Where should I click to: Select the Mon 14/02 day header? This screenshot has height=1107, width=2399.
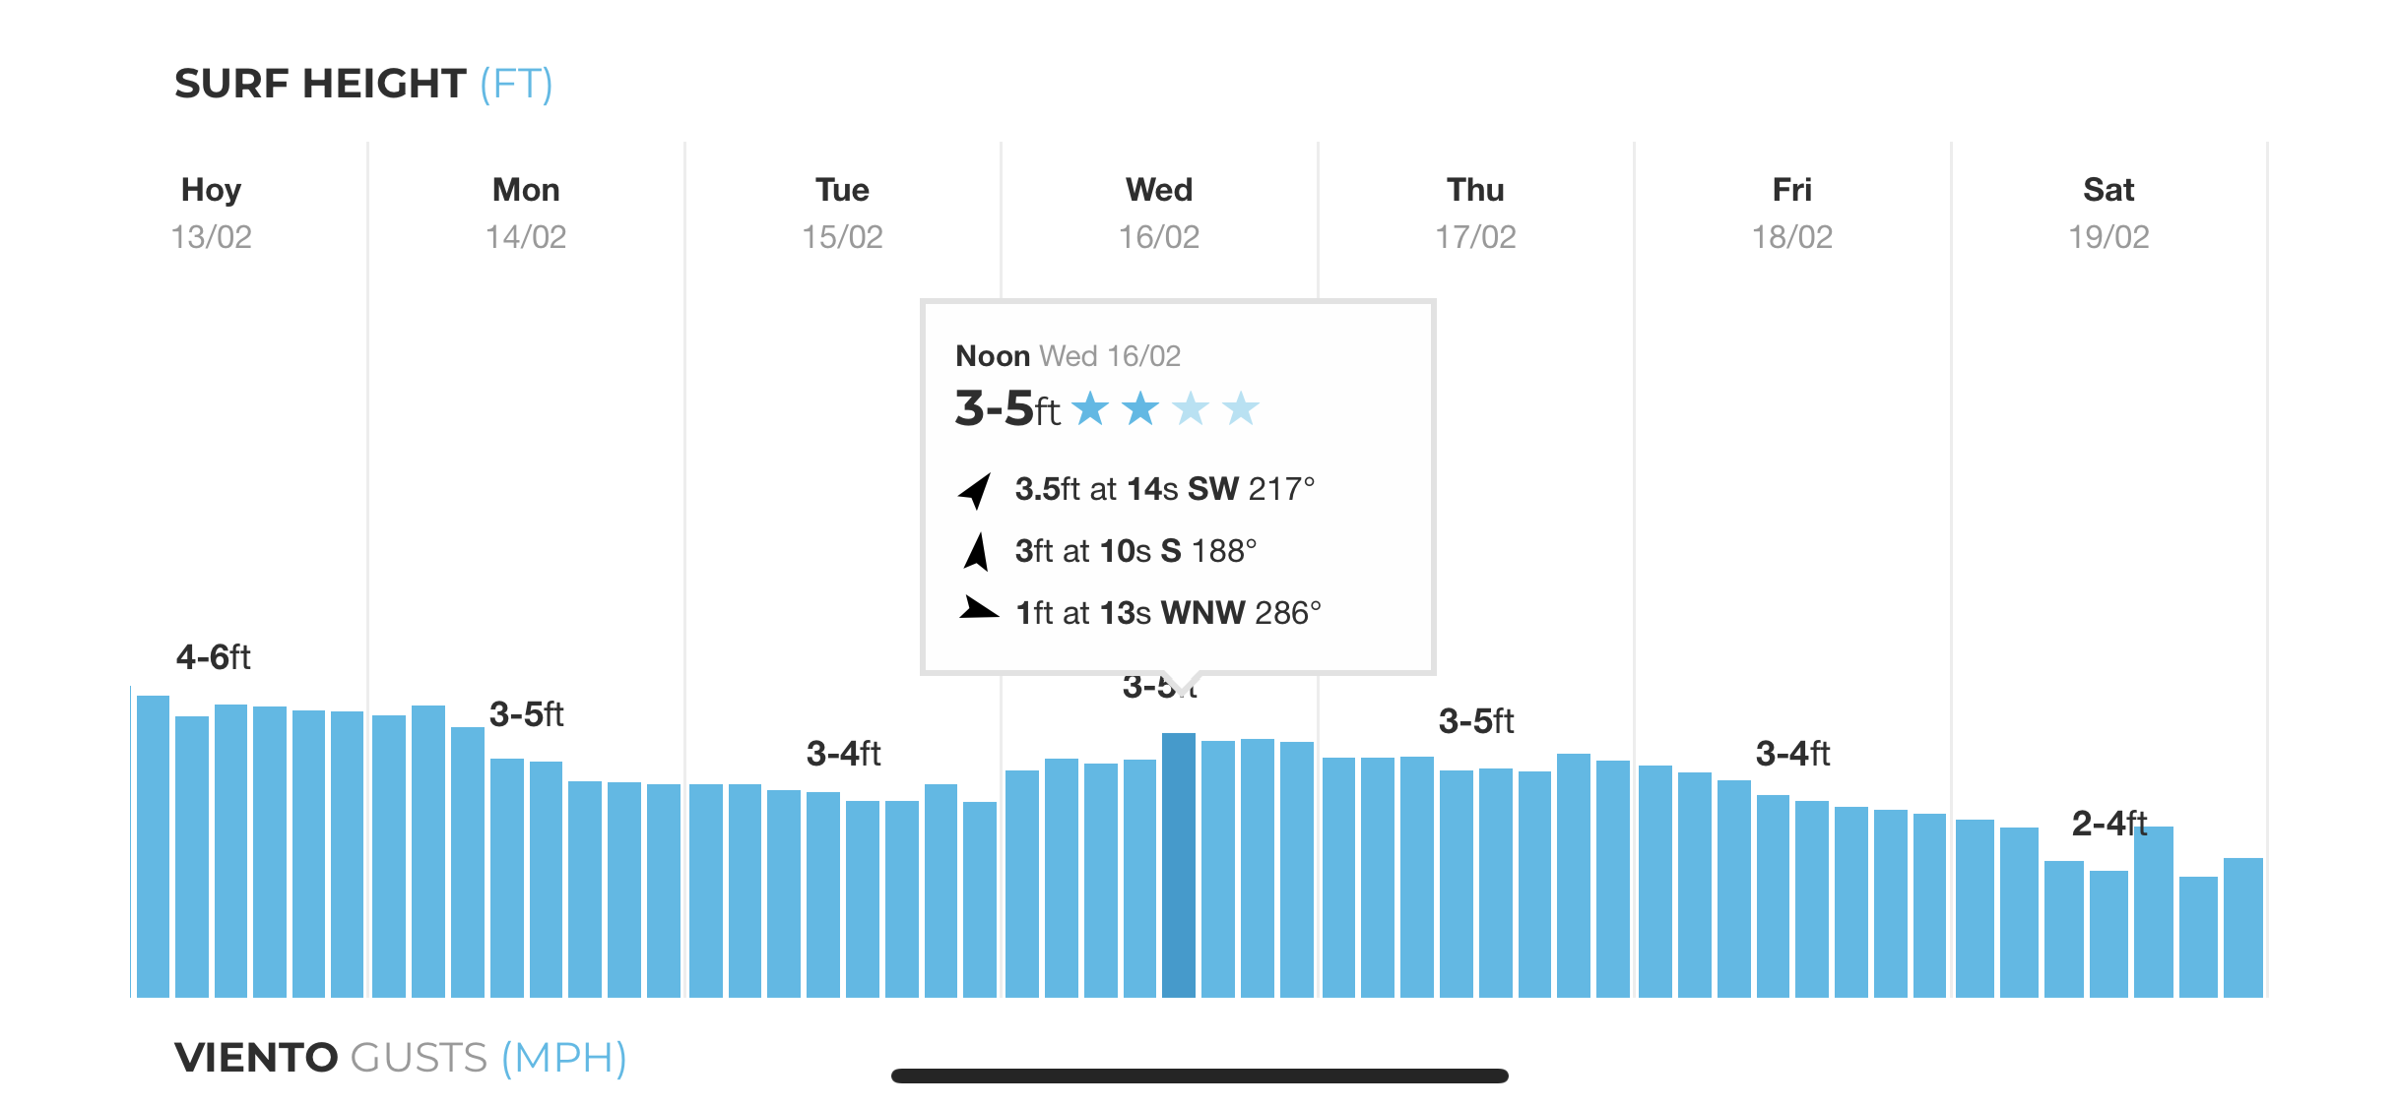(526, 213)
